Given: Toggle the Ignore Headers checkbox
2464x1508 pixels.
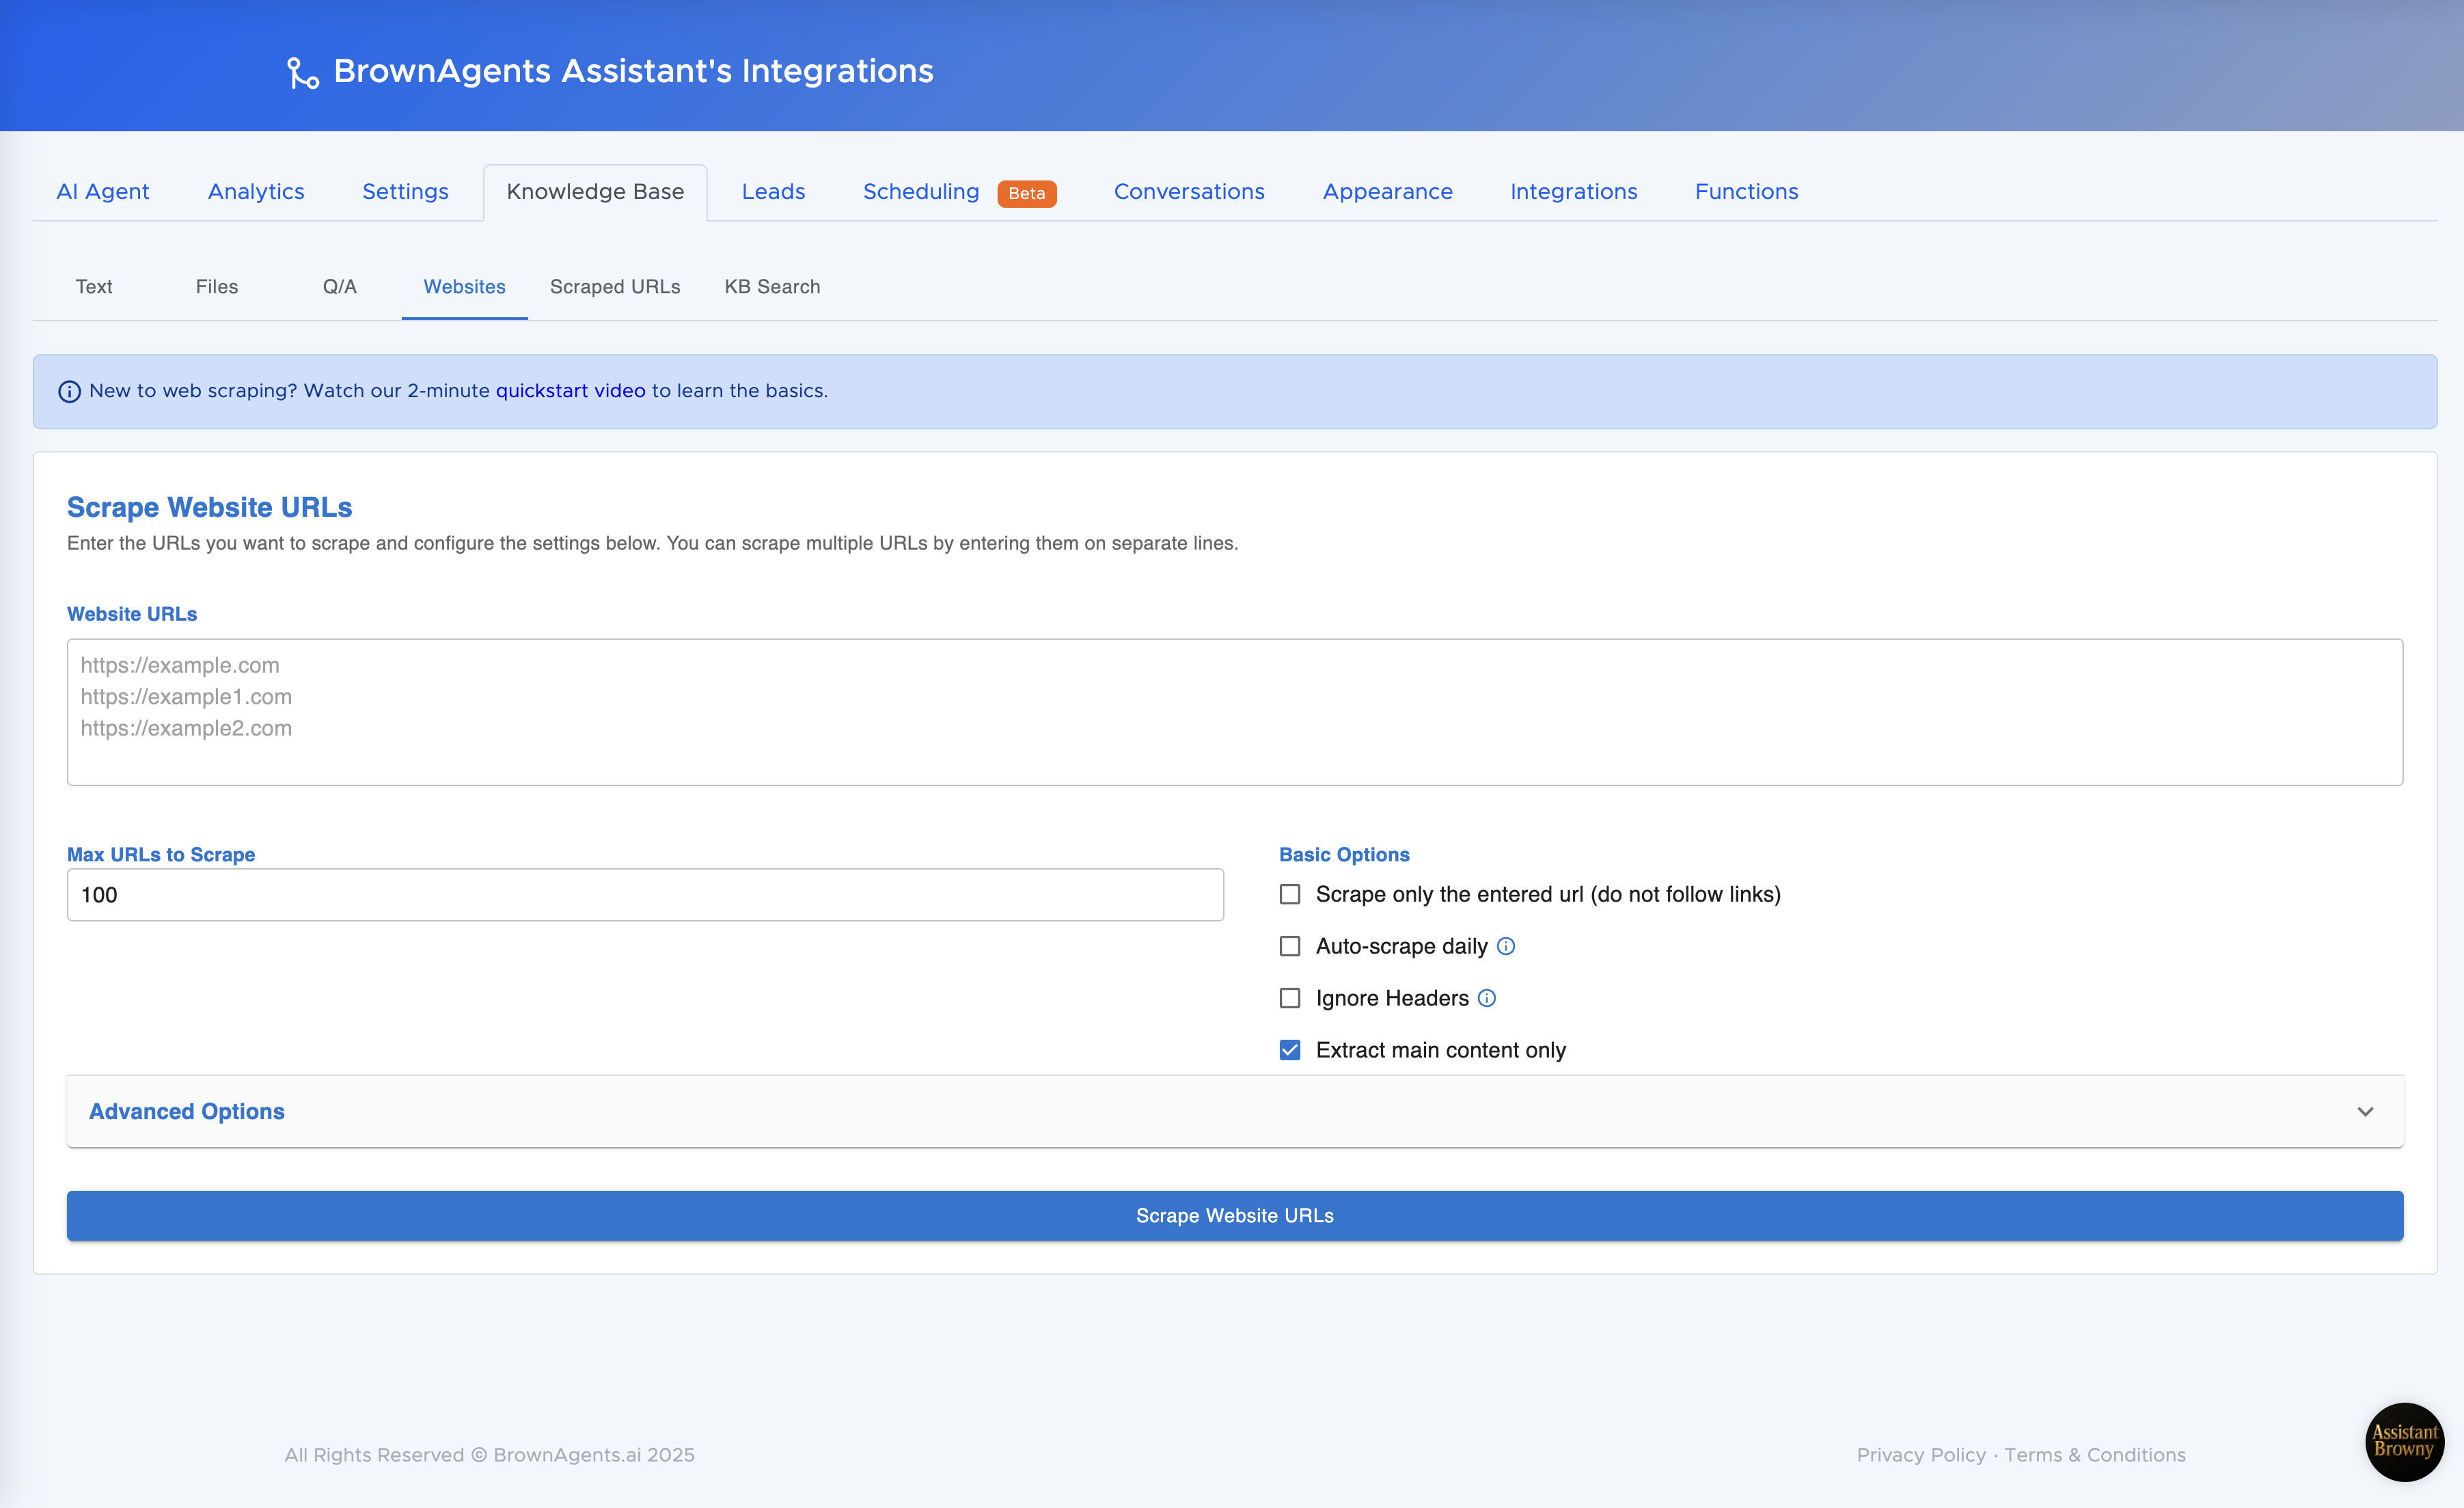Looking at the screenshot, I should click(x=1290, y=997).
